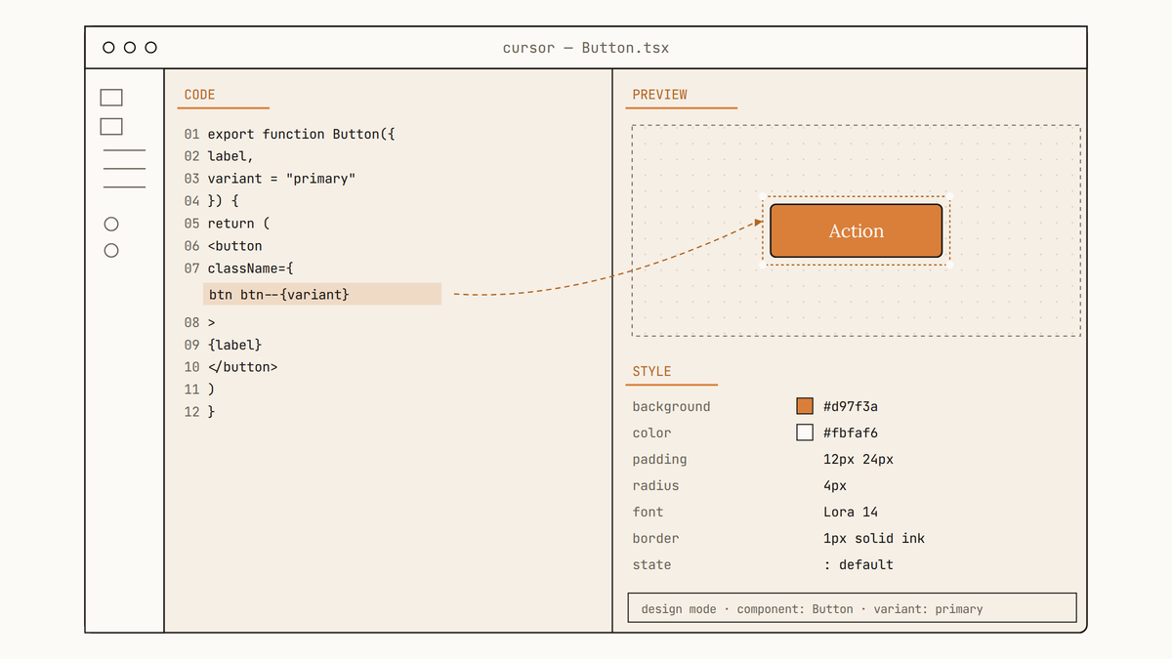The image size is (1172, 659).
Task: Click code line 06 <button
Action: coord(223,246)
